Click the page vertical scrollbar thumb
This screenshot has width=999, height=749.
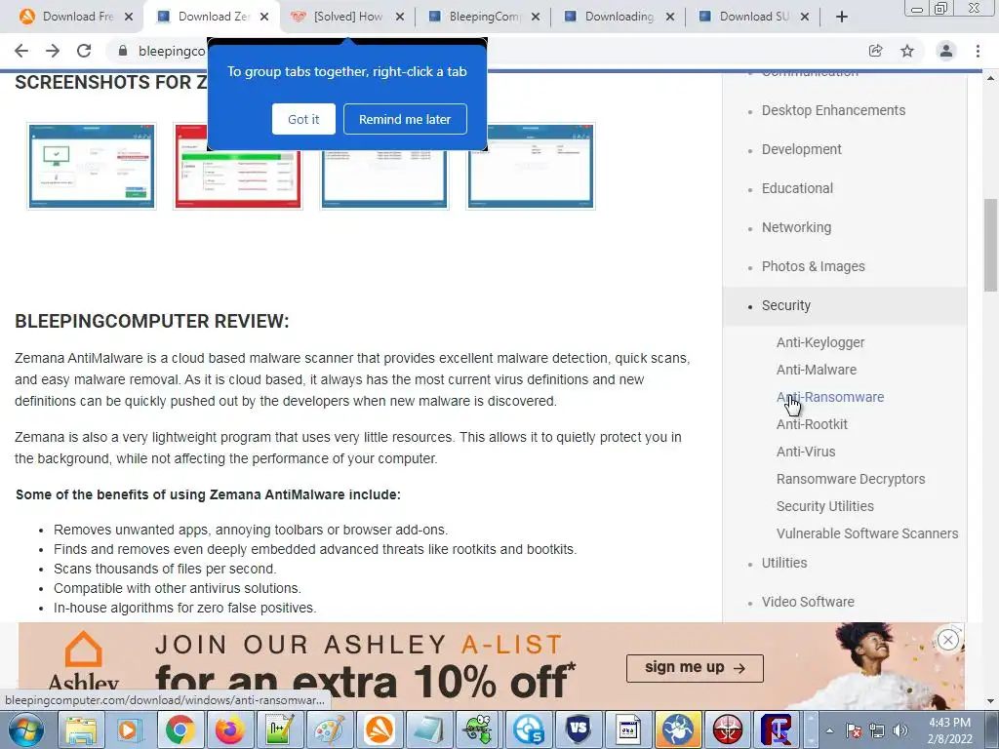(991, 245)
